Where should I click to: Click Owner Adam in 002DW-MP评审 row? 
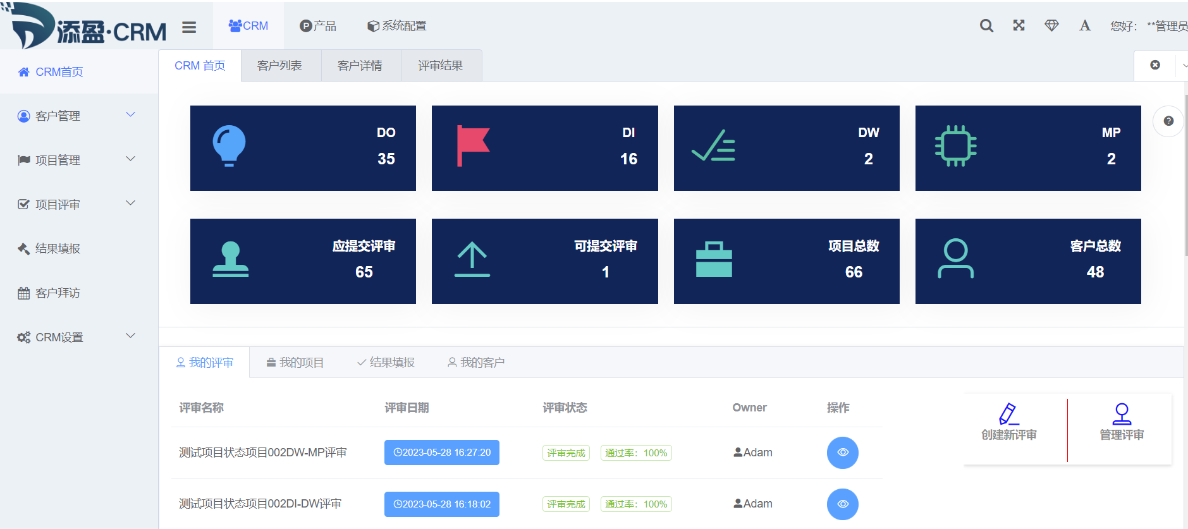[x=753, y=453]
